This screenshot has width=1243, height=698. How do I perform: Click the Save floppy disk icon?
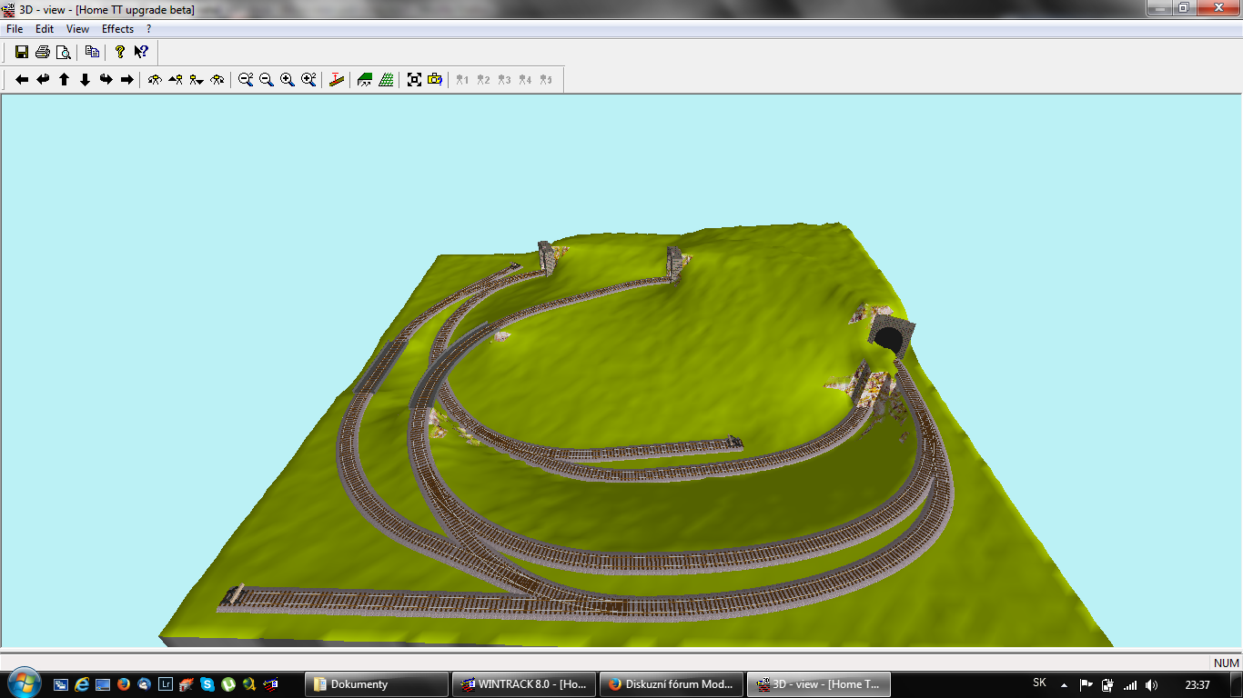coord(21,52)
